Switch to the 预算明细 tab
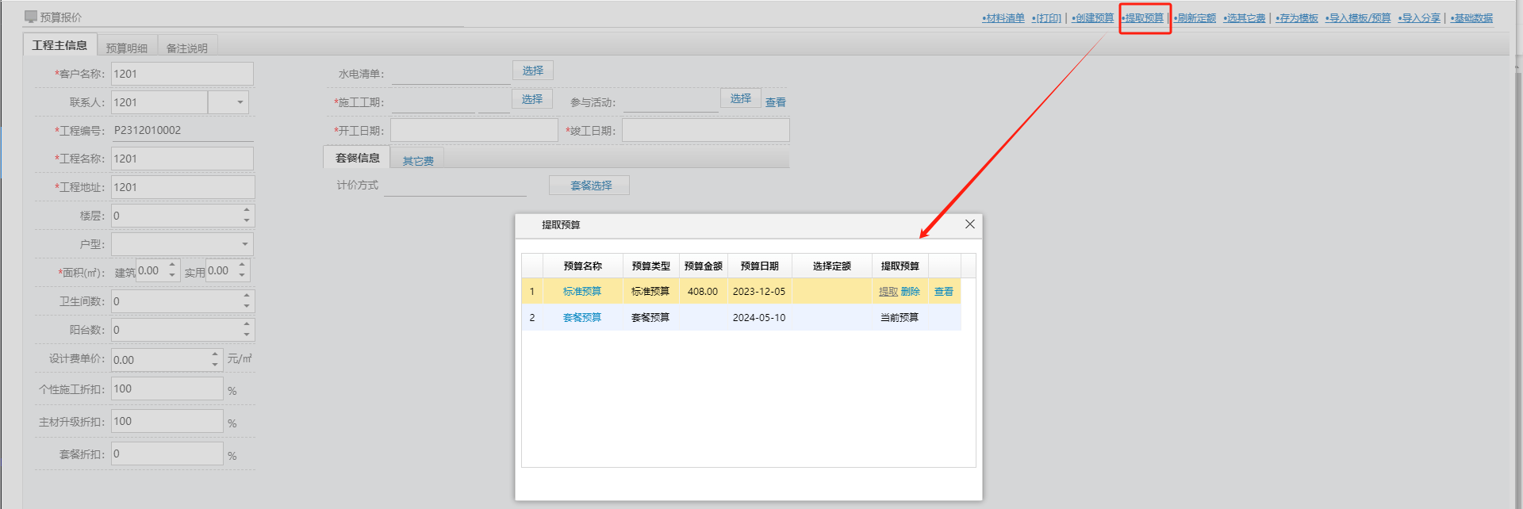1523x509 pixels. click(x=127, y=48)
